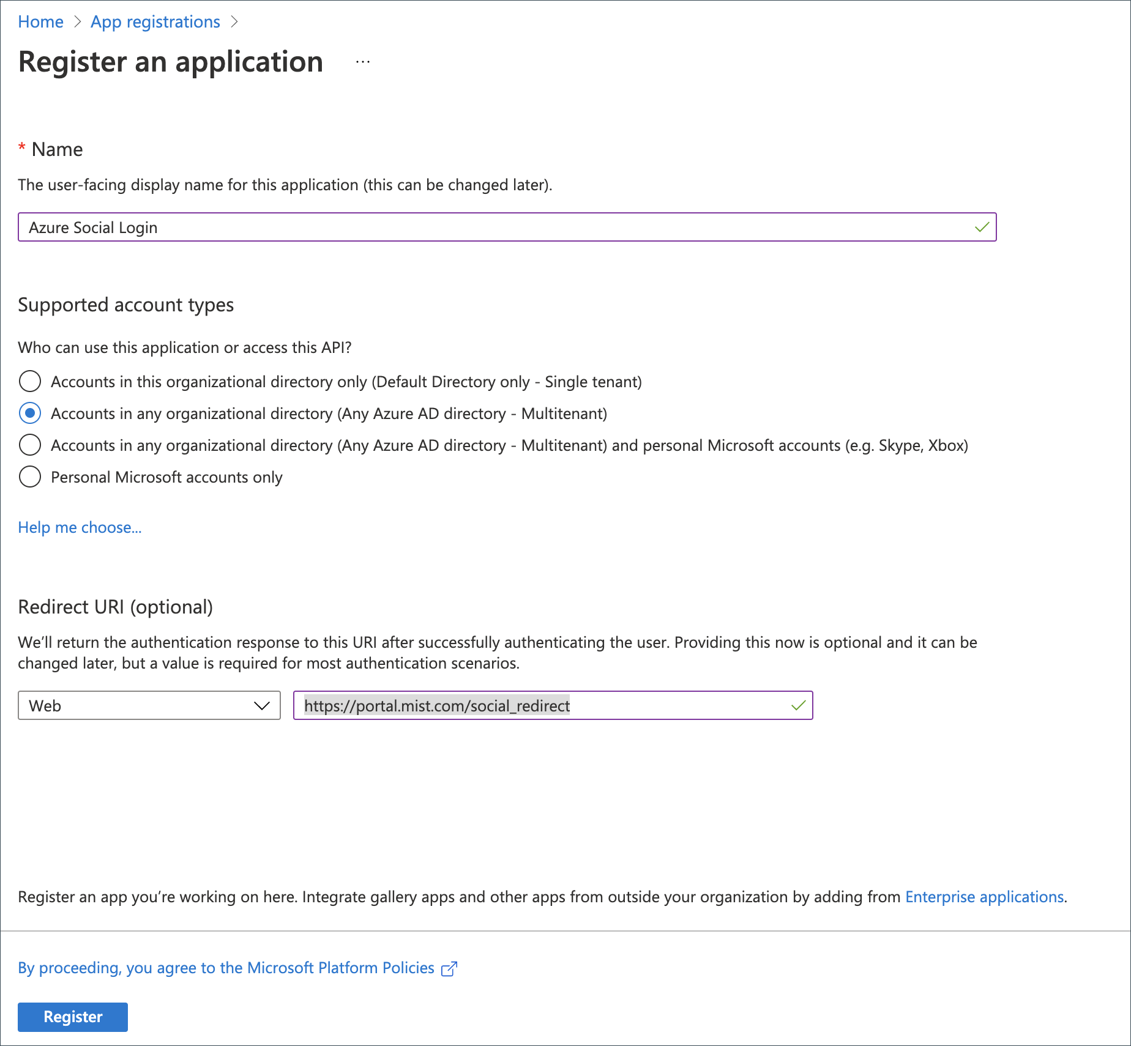Click the external link icon beside Platform Policies

(x=449, y=969)
